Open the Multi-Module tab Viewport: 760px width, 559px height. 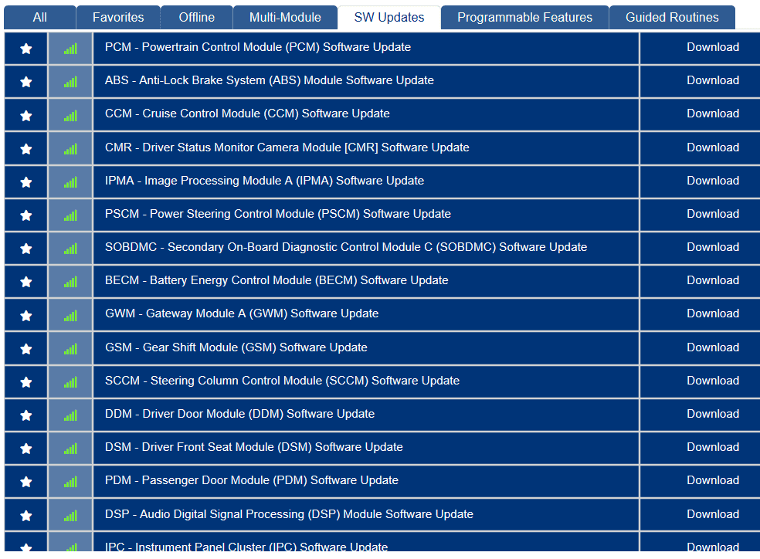tap(286, 17)
